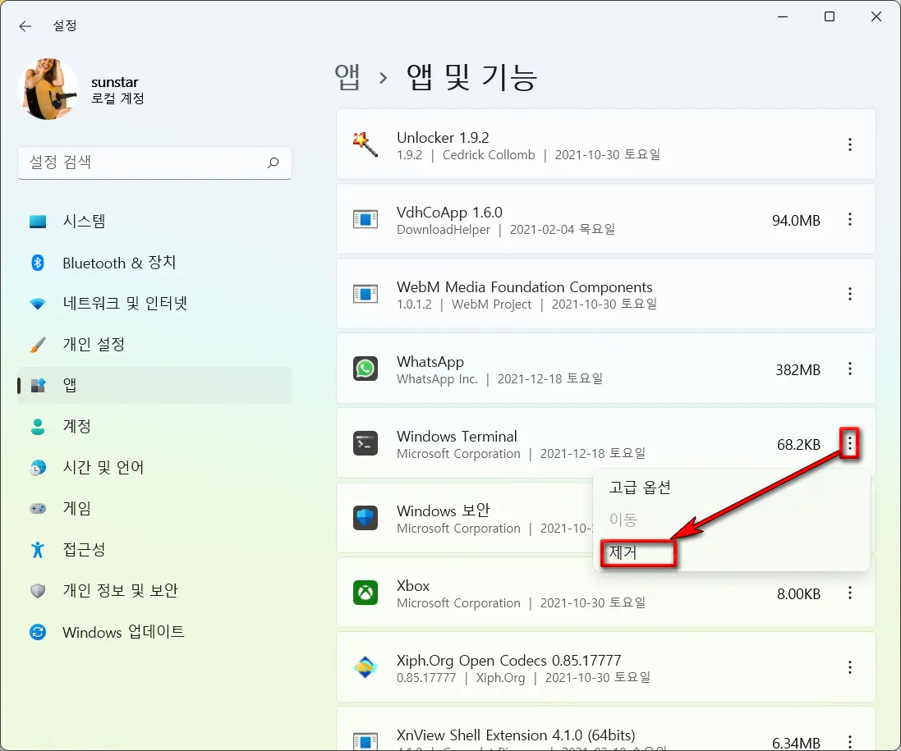Click the WebM Media Foundation icon
The height and width of the screenshot is (751, 901).
365,294
